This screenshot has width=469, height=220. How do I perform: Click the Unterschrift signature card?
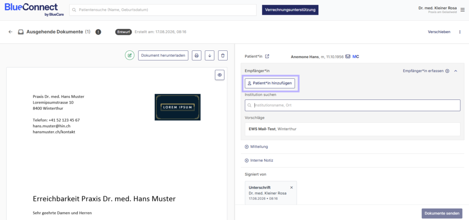pos(271,193)
